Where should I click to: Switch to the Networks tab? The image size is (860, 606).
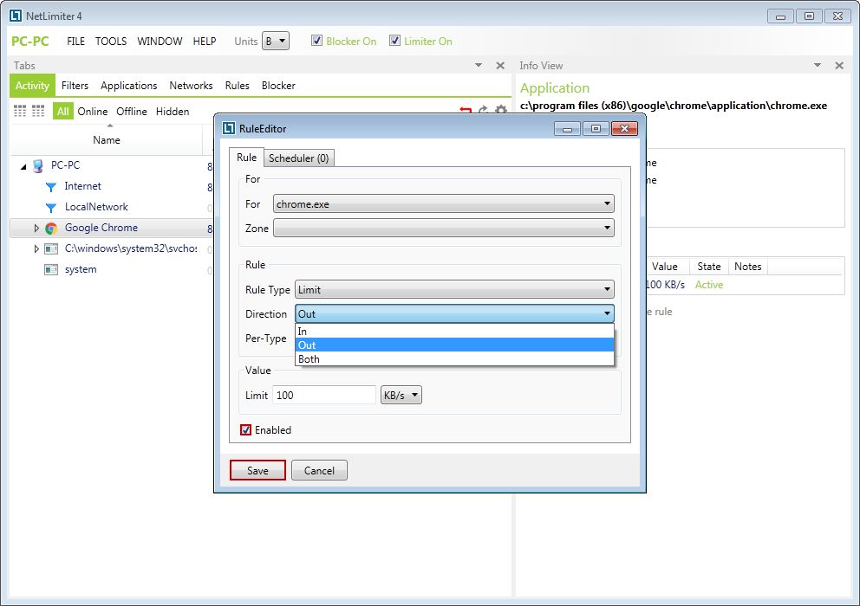(191, 86)
